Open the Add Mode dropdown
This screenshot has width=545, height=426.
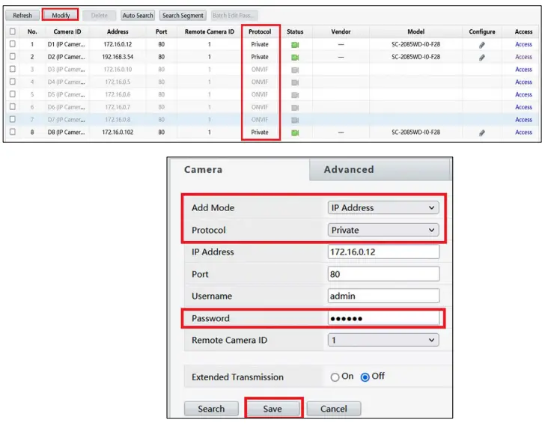pyautogui.click(x=383, y=208)
